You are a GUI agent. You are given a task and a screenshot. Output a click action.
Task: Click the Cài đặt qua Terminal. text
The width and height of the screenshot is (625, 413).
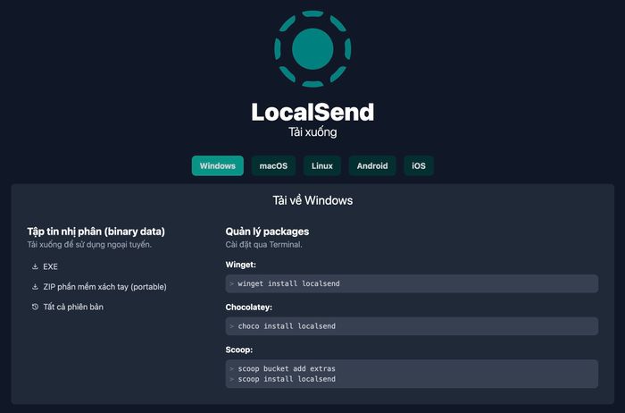[264, 245]
